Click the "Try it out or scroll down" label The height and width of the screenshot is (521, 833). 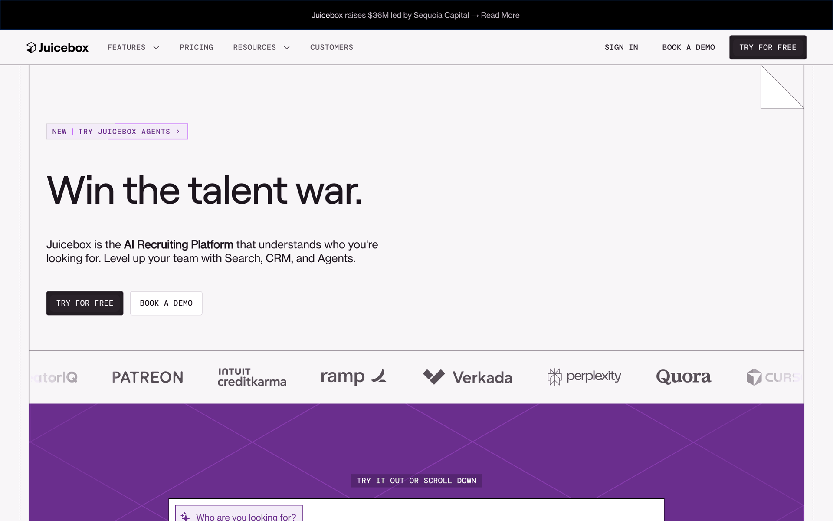tap(416, 481)
